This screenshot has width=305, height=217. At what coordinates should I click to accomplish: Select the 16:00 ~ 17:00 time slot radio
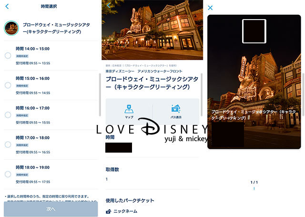[8, 115]
